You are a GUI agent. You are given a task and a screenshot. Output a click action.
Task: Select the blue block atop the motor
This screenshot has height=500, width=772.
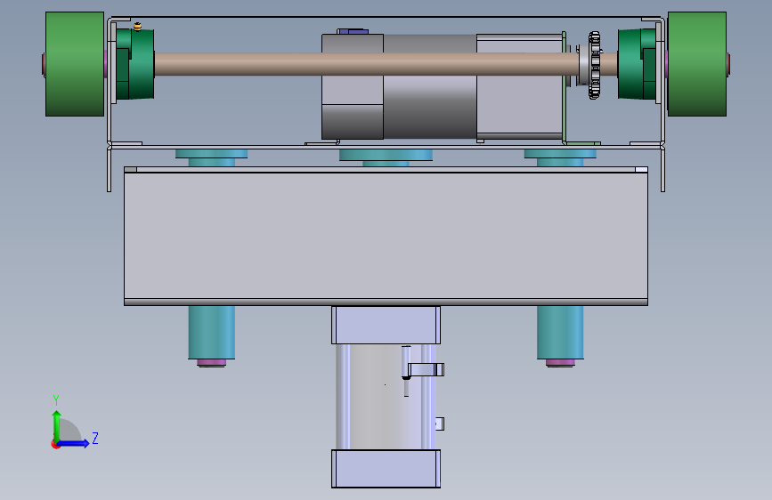353,31
